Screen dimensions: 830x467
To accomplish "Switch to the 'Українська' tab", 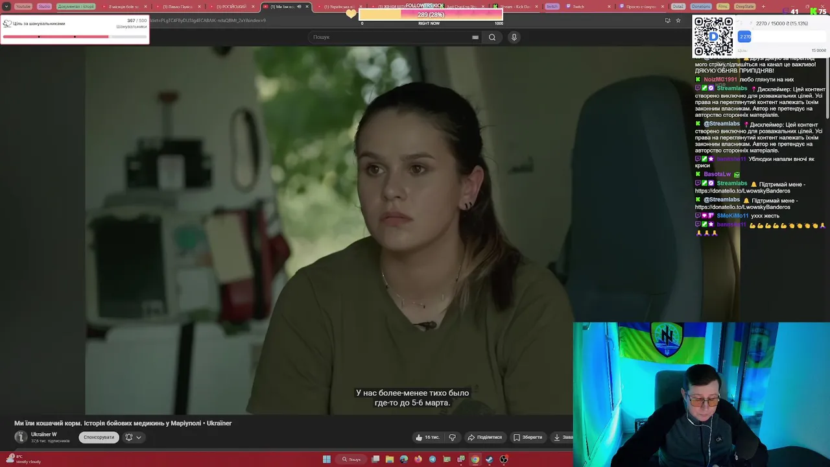I will pyautogui.click(x=338, y=6).
